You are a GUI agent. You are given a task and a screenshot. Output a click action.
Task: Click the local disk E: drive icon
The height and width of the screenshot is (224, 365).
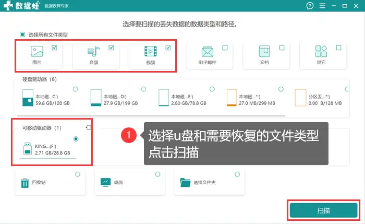coord(164,98)
